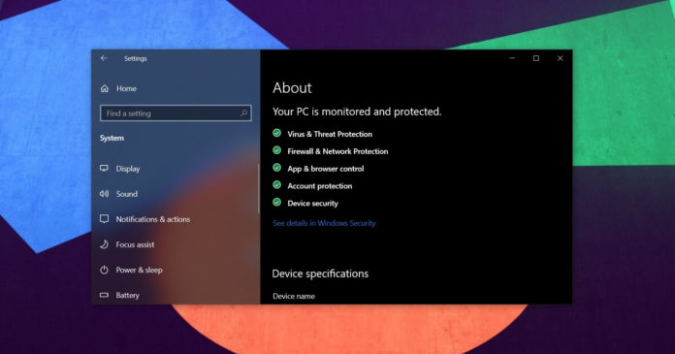Screen dimensions: 675x354
Task: Click green check beside App & browser control
Action: pyautogui.click(x=277, y=168)
